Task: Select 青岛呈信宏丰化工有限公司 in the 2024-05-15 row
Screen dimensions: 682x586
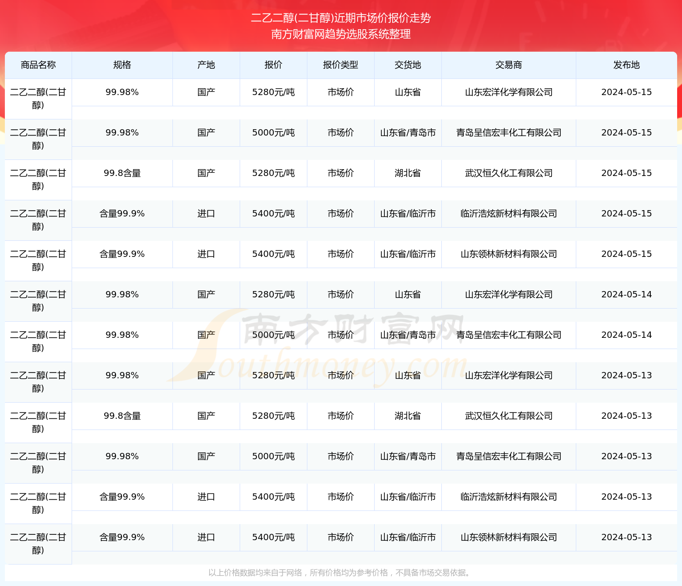Action: coord(509,133)
